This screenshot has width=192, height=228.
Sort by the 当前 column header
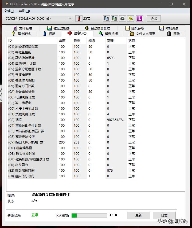point(65,41)
